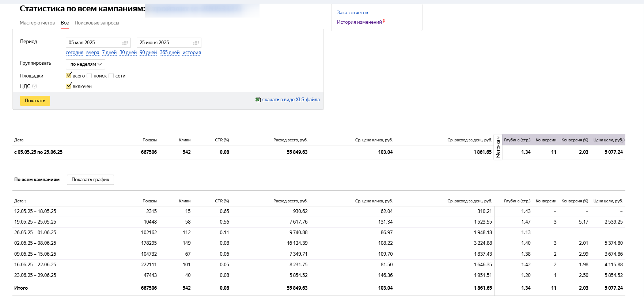Download report via 'скачать в виде XLS-файла'
The image size is (644, 297).
[291, 100]
